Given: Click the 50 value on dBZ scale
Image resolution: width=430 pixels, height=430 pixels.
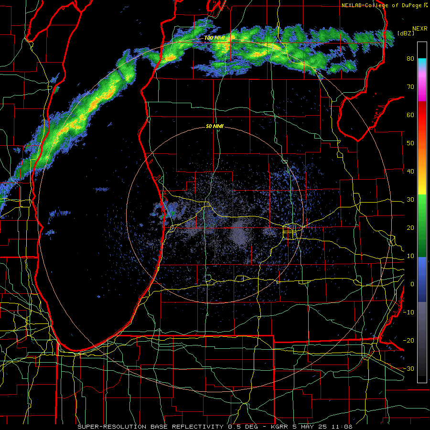Looking at the screenshot, I should pos(410,143).
